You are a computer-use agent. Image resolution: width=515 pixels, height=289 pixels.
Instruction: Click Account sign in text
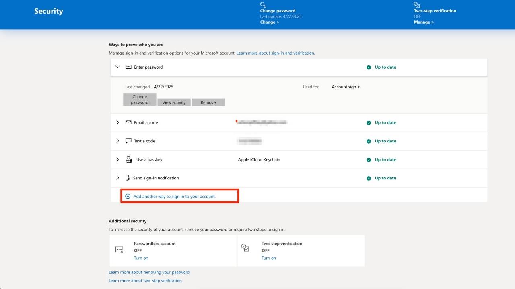click(x=346, y=87)
